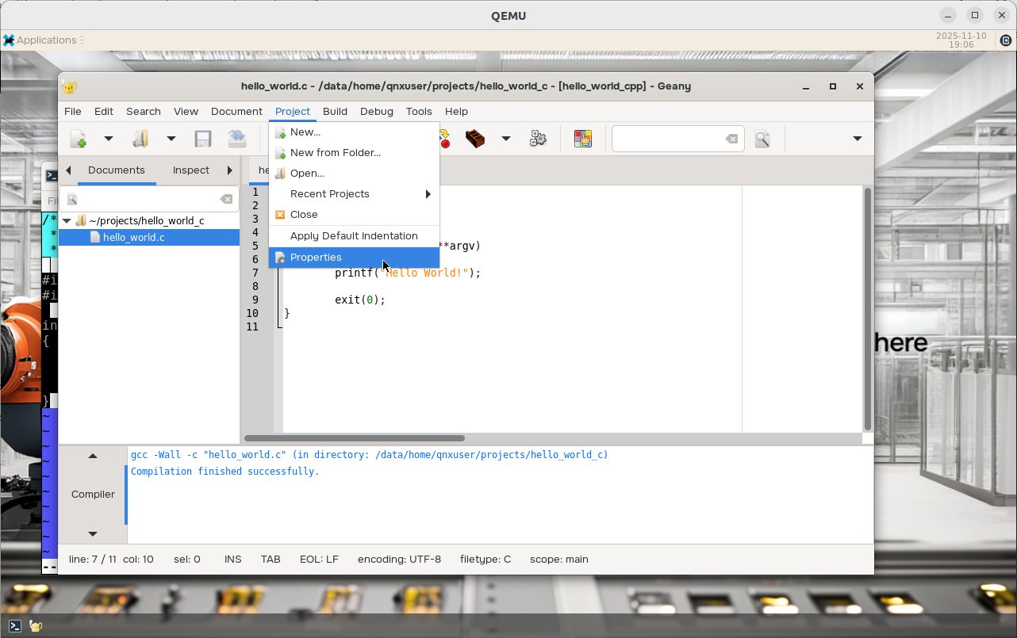Collapse the ~/projects/hello_world_c tree folder
Viewport: 1017px width, 638px height.
67,221
